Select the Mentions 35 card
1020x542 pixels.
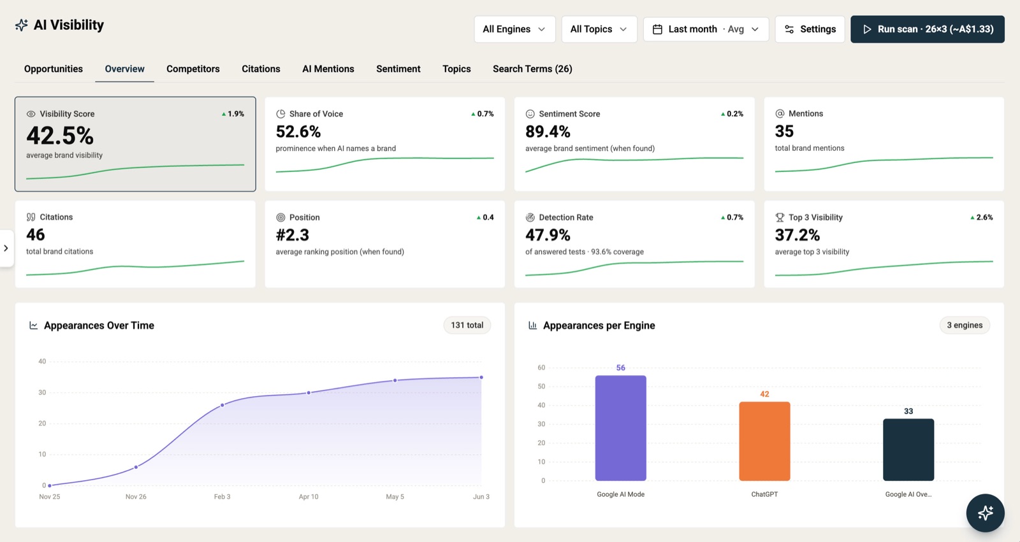[884, 144]
